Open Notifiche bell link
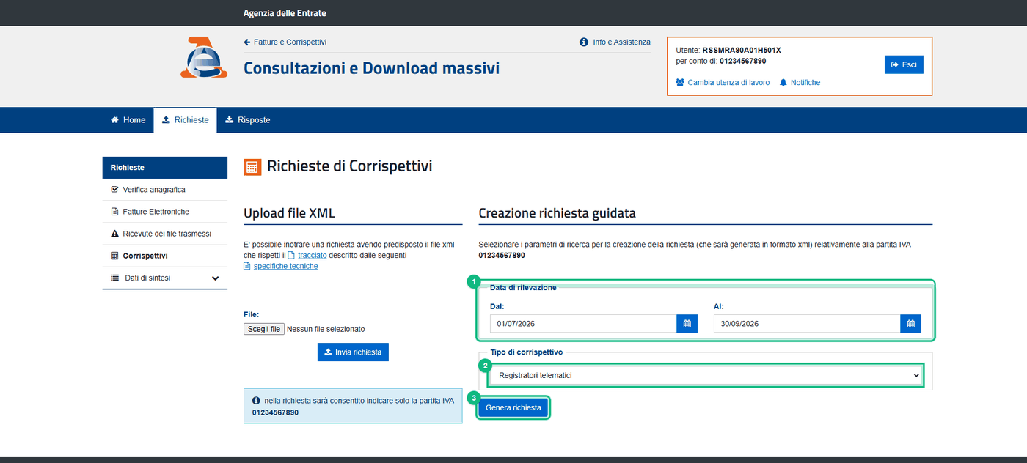This screenshot has width=1027, height=463. (x=800, y=83)
